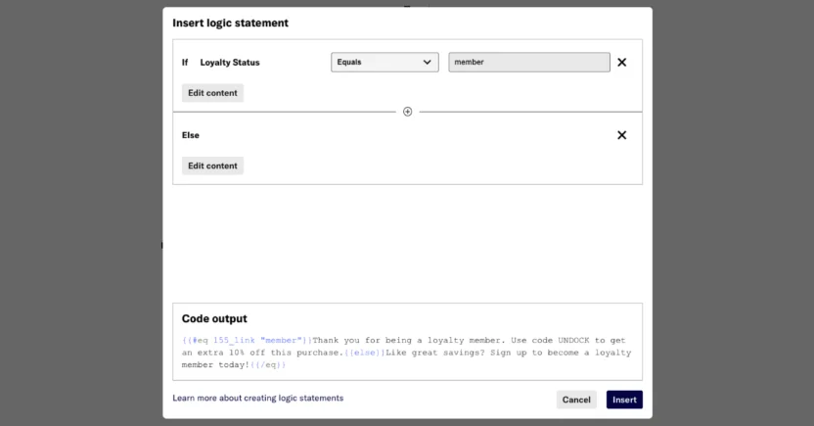Viewport: 814px width, 426px height.
Task: Open 'Learn more about creating logic statements' link
Action: [258, 398]
